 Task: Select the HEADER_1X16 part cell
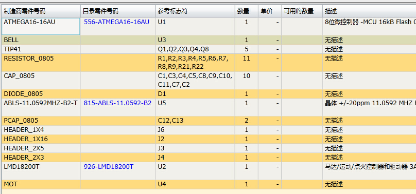pos(41,139)
